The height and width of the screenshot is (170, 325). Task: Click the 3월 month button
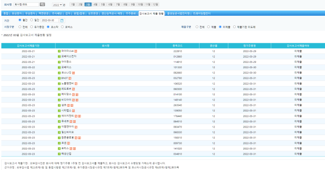click(x=88, y=4)
